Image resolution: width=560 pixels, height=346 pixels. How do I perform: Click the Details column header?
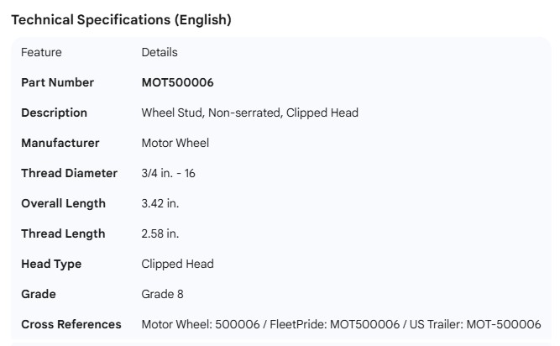point(160,52)
